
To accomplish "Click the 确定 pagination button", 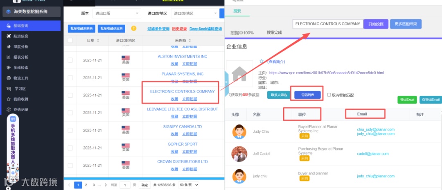I will pos(144,185).
